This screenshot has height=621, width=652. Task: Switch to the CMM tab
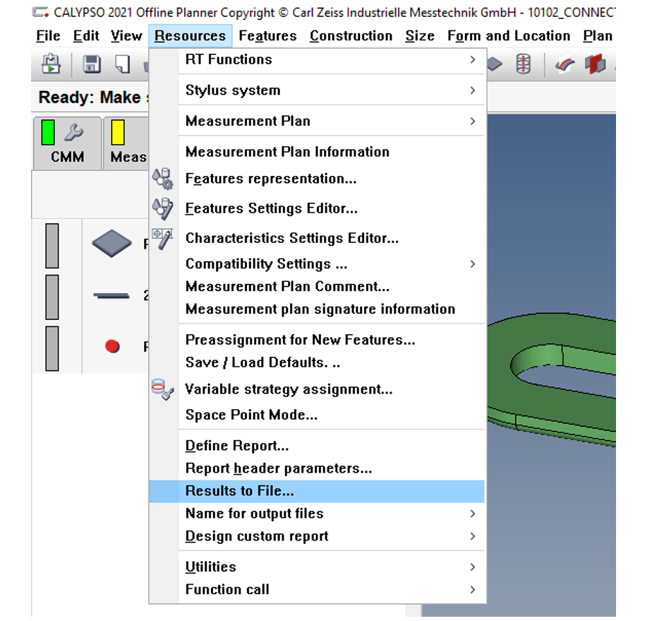[67, 143]
